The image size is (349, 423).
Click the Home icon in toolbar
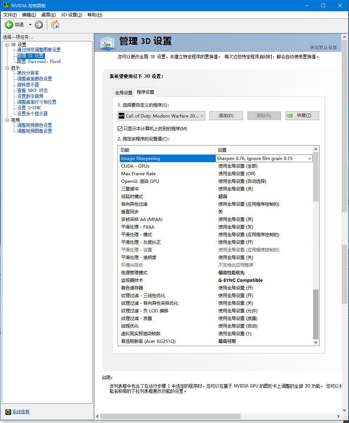(55, 25)
